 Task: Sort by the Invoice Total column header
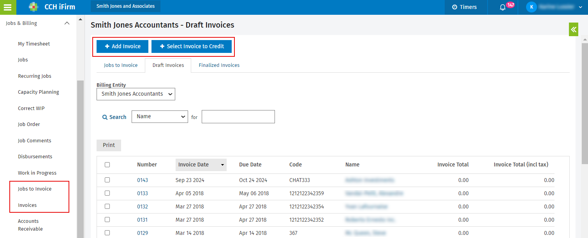click(x=453, y=165)
